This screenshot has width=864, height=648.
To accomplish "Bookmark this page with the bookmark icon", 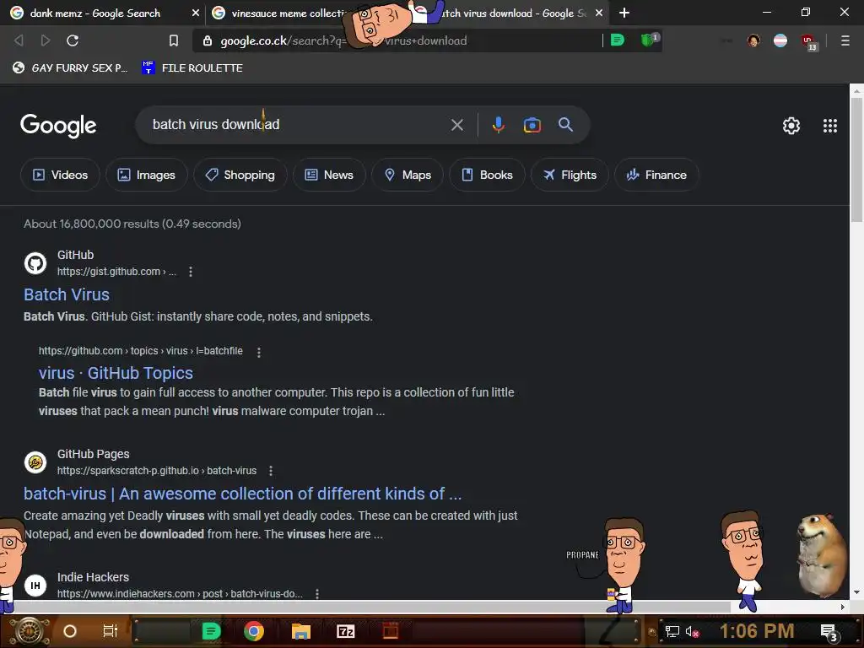I will [x=174, y=40].
